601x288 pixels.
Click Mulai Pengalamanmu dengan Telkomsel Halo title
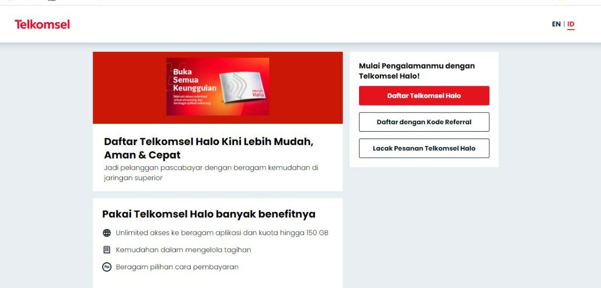coord(417,71)
